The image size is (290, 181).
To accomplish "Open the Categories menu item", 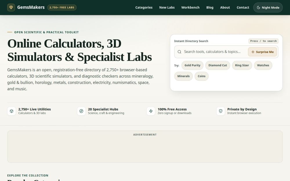I will [x=144, y=8].
